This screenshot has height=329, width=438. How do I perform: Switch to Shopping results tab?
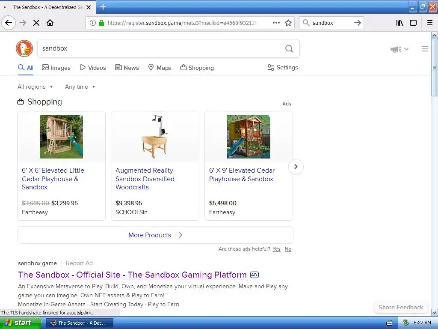tap(197, 68)
